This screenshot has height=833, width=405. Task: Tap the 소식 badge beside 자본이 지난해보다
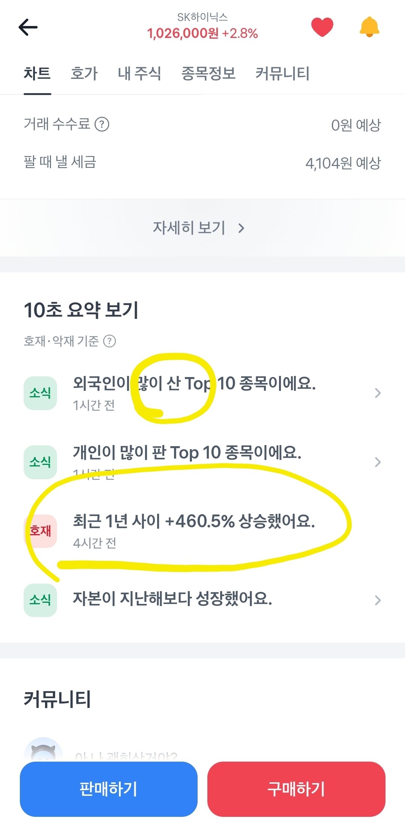tap(40, 600)
